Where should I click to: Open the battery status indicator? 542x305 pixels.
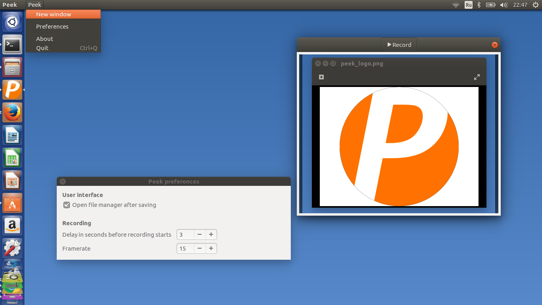point(491,5)
